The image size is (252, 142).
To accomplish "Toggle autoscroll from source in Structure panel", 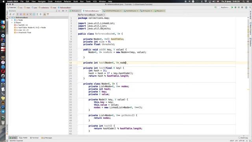I will 48,14.
